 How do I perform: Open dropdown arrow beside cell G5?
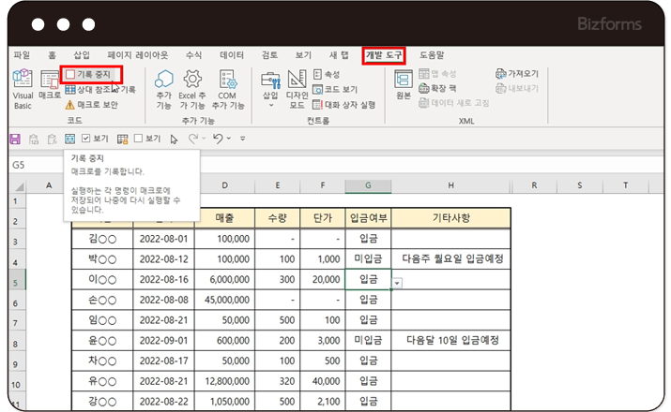point(399,282)
